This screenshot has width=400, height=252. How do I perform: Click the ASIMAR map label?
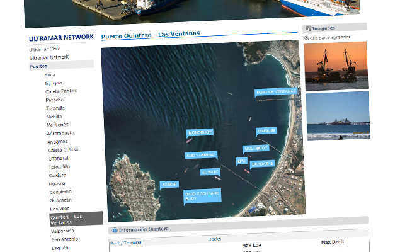click(x=169, y=185)
